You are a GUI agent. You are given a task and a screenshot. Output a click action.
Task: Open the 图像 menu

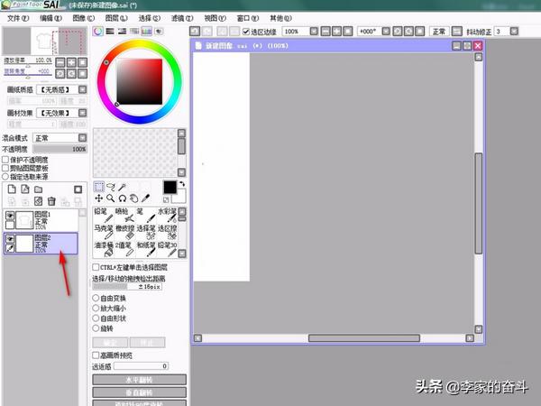(84, 18)
